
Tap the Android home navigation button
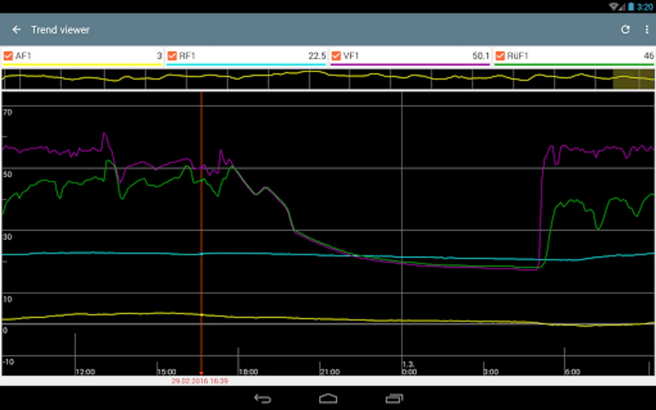[x=328, y=399]
